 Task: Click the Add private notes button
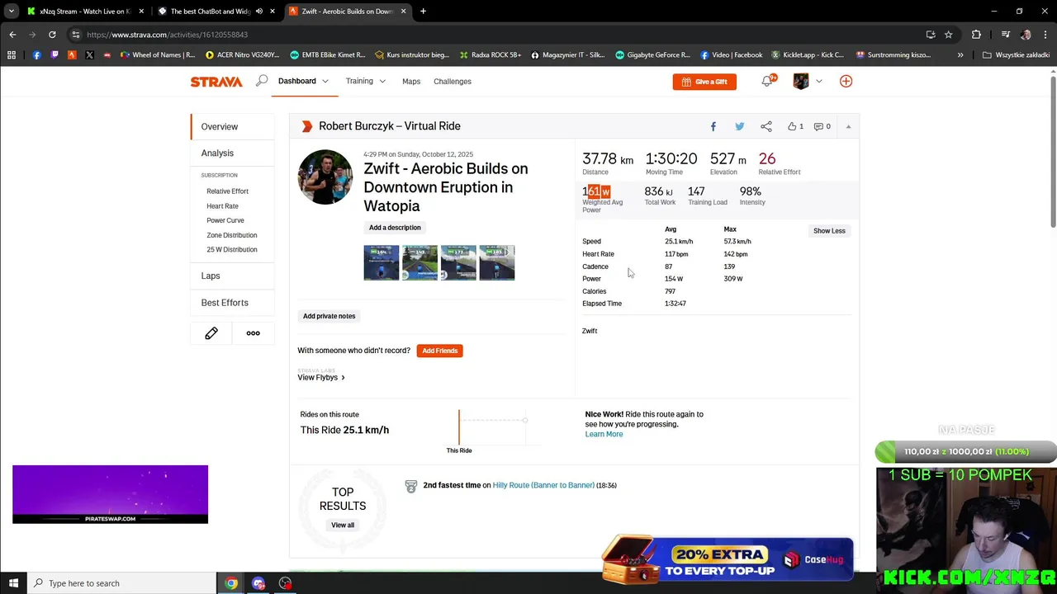tap(329, 316)
